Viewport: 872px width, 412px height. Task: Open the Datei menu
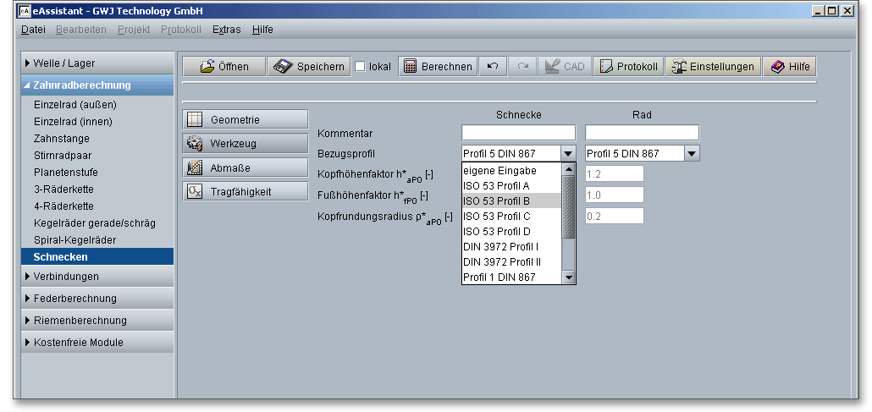pyautogui.click(x=33, y=30)
